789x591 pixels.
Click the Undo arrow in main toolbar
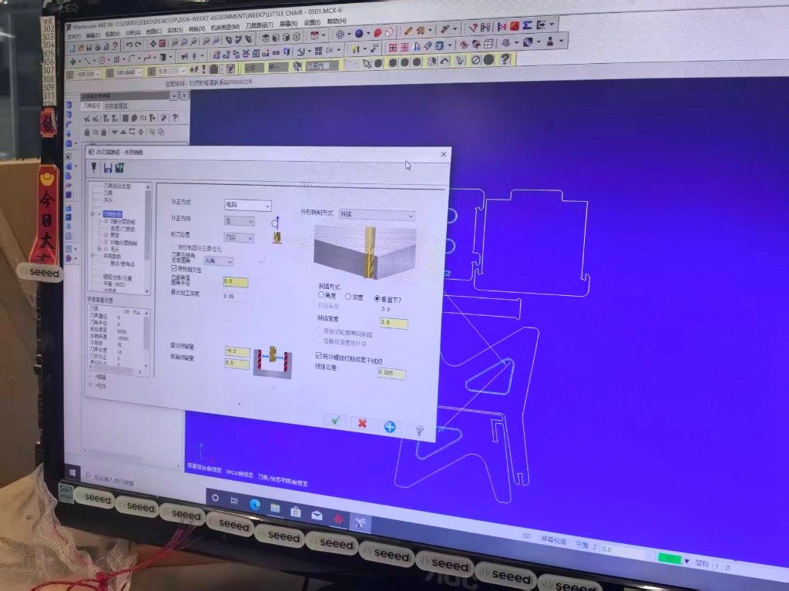pos(129,45)
